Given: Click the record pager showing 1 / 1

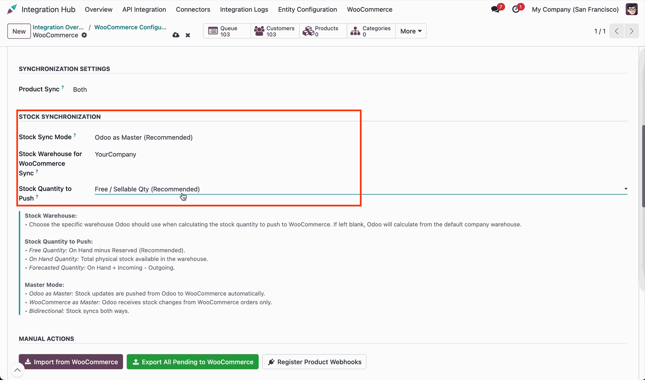Looking at the screenshot, I should [x=600, y=31].
